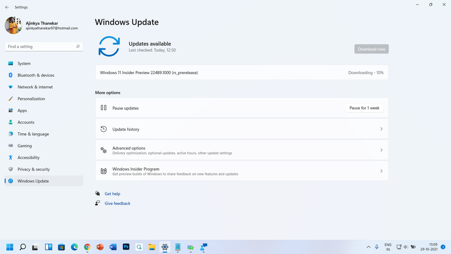Open the Get help link
The image size is (451, 254).
pyautogui.click(x=112, y=194)
